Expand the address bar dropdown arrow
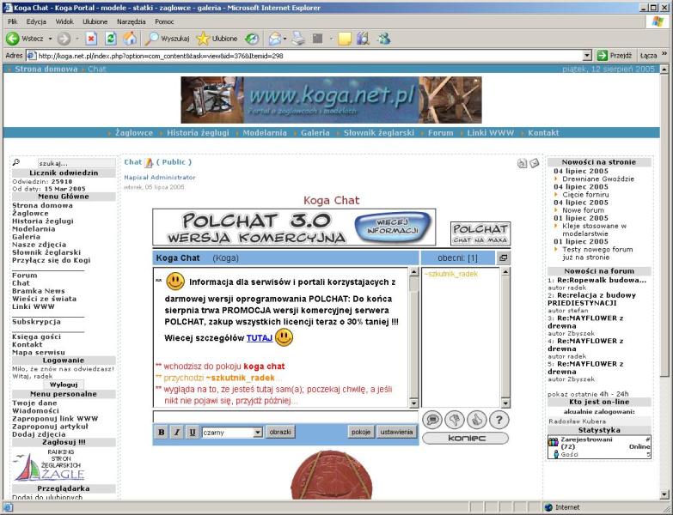673x515 pixels. (588, 55)
